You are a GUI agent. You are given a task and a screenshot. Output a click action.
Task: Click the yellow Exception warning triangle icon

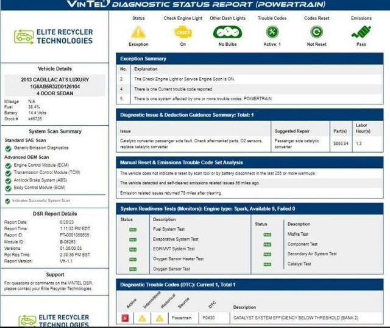[x=138, y=32]
